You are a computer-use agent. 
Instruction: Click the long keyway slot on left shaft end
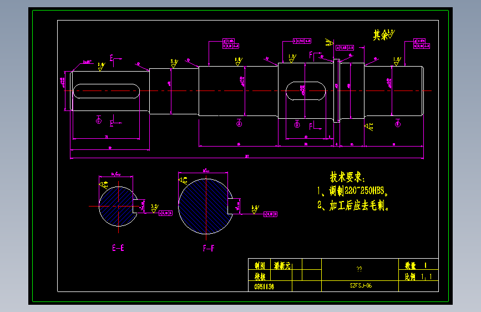(x=106, y=91)
